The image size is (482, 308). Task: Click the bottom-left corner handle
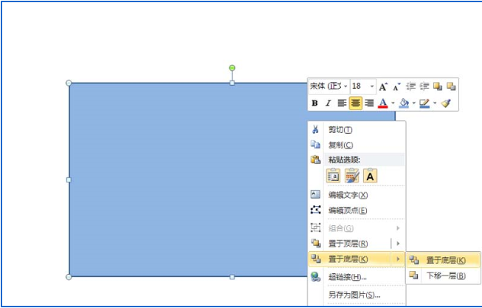[x=69, y=277]
